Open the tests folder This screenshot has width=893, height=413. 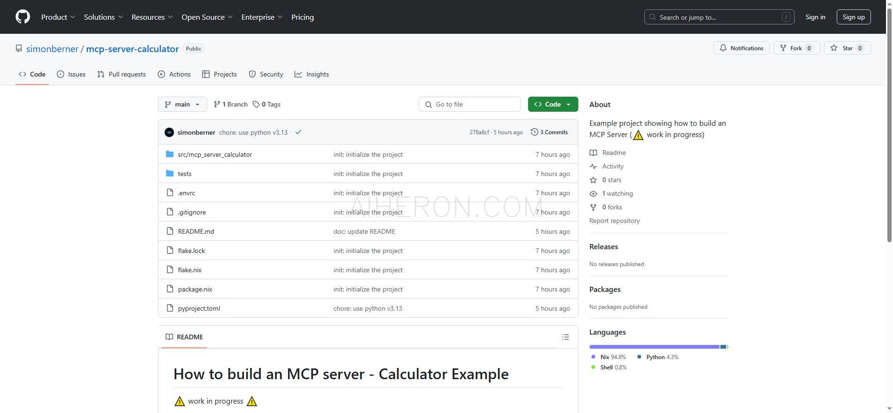pyautogui.click(x=184, y=174)
